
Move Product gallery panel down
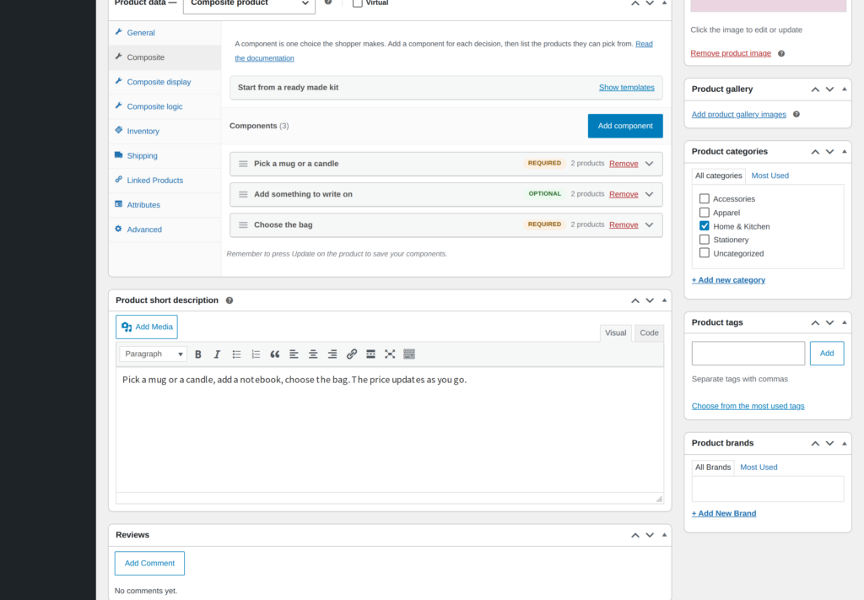(830, 89)
